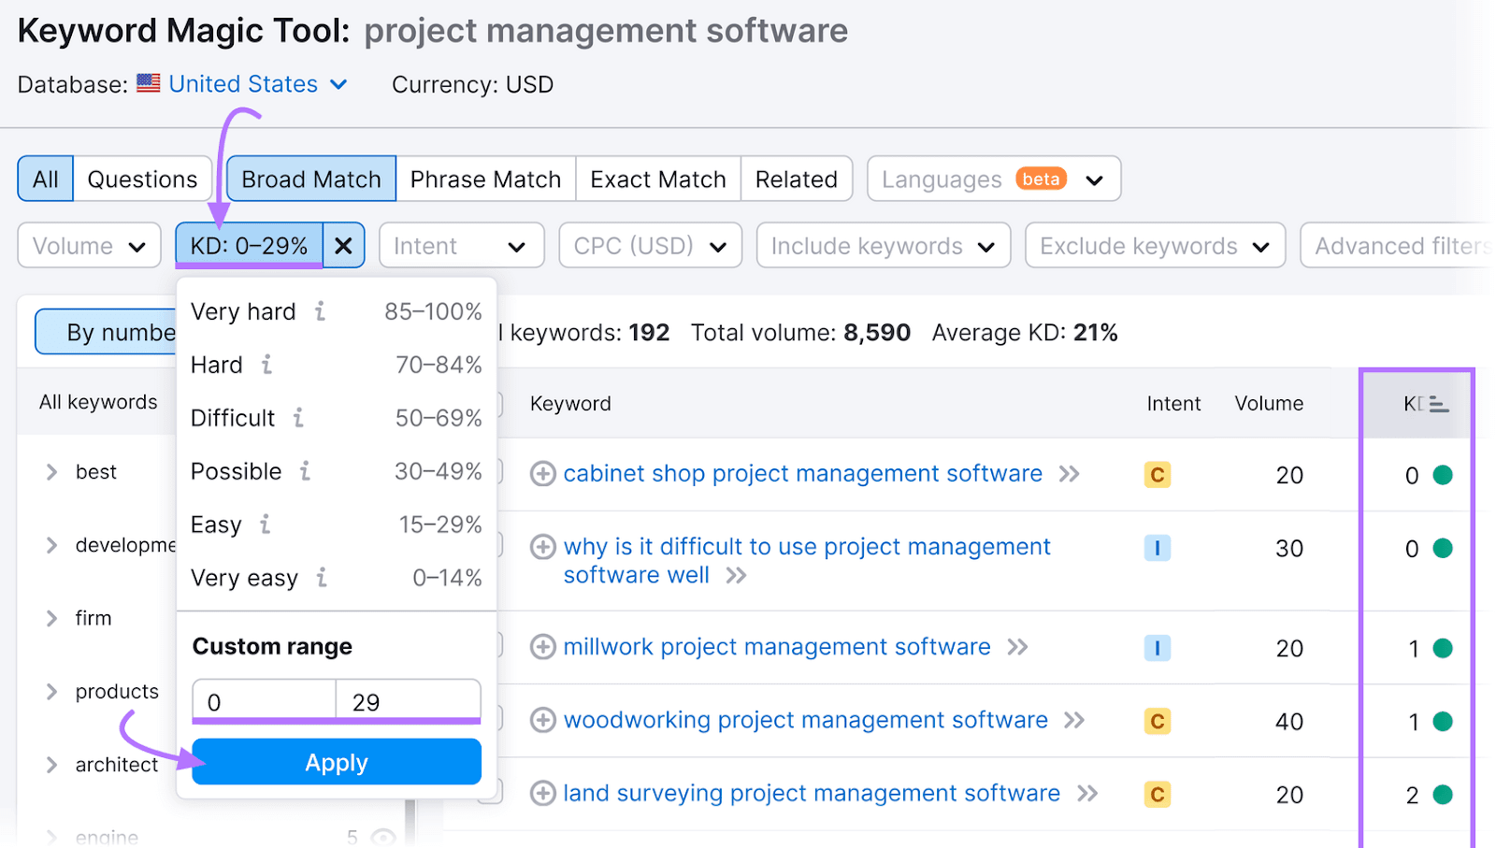Sort by the KD column sort icon
Screen dimensions: 1496x848
pos(1438,404)
